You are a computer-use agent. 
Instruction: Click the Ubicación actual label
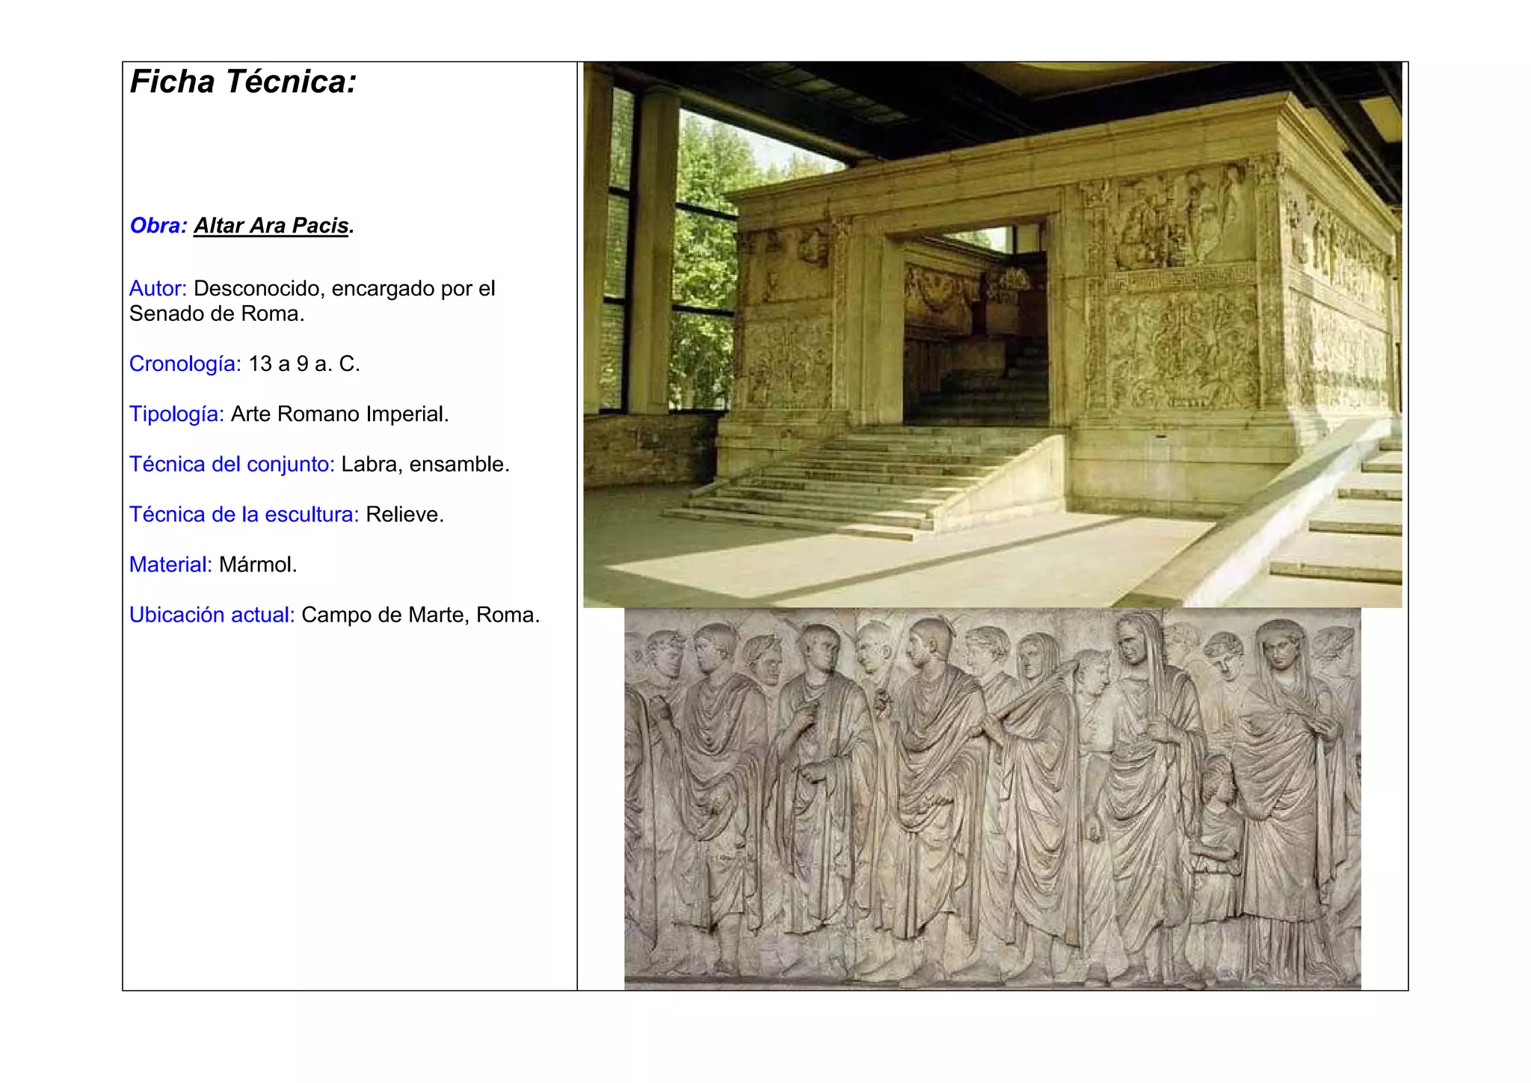pos(212,615)
